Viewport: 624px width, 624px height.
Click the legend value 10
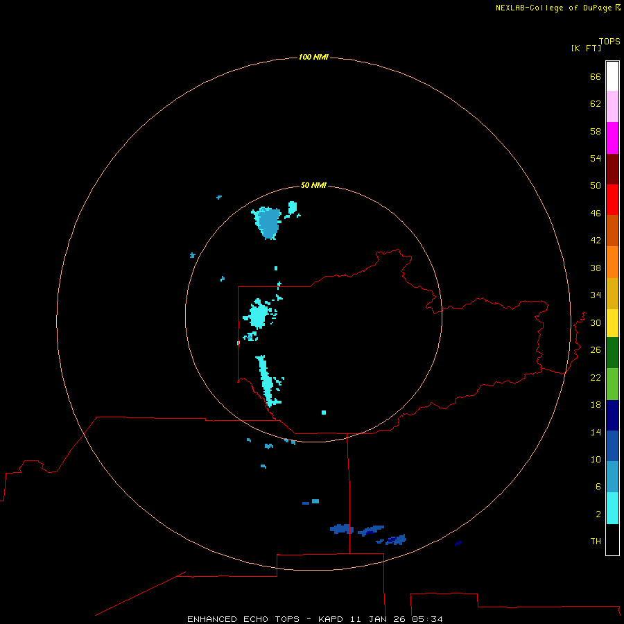point(596,460)
